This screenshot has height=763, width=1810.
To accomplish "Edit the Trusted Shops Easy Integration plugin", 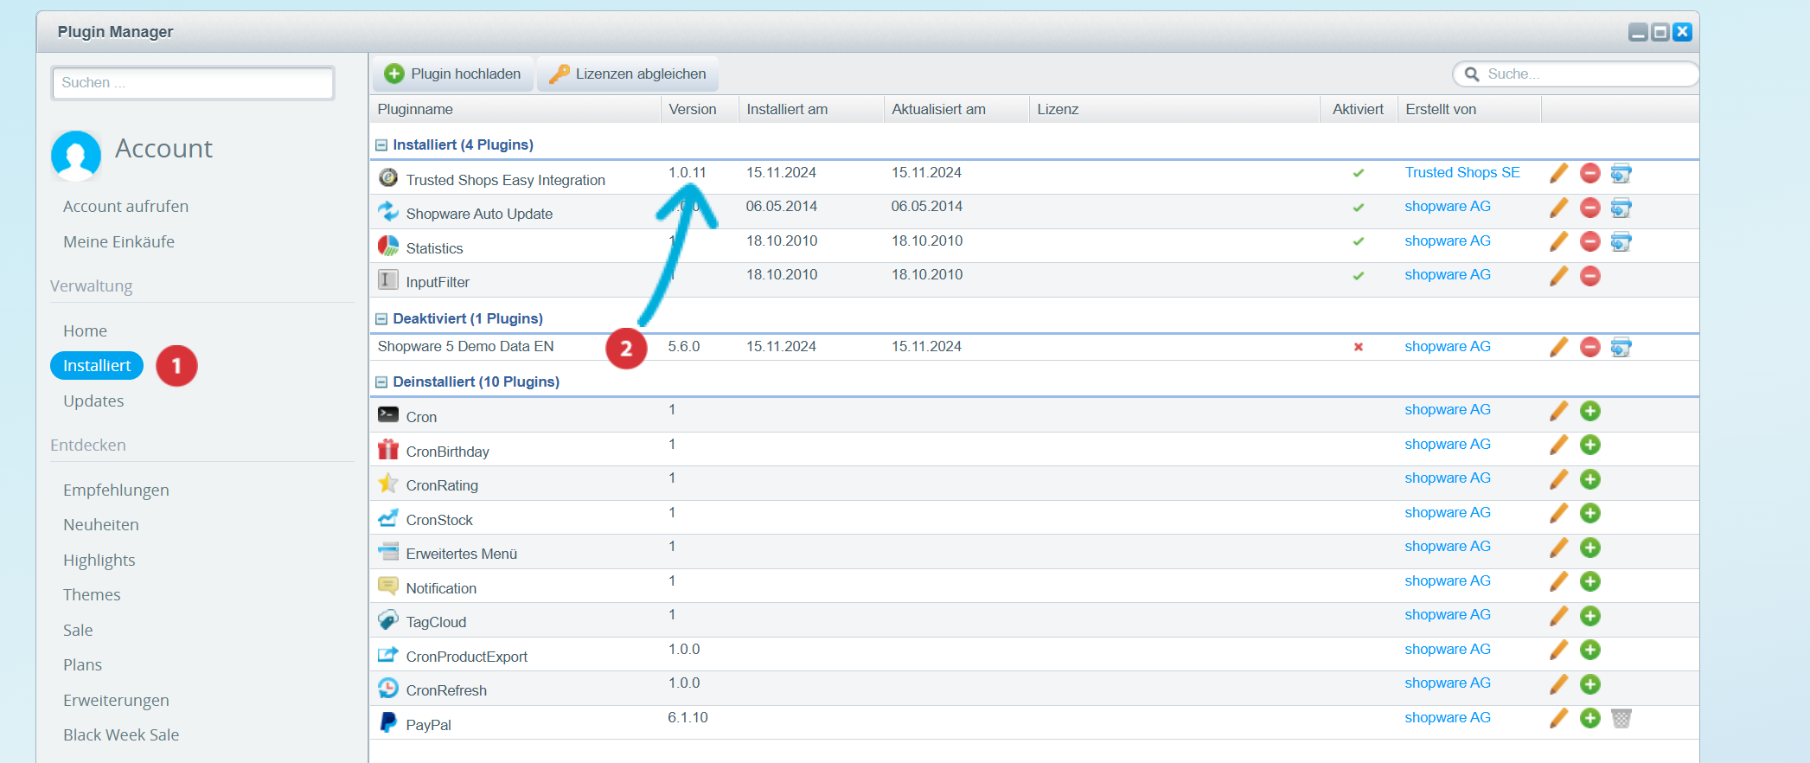I will 1558,173.
